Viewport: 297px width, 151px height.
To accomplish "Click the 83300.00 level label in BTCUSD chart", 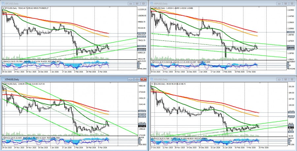I will click(142, 37).
